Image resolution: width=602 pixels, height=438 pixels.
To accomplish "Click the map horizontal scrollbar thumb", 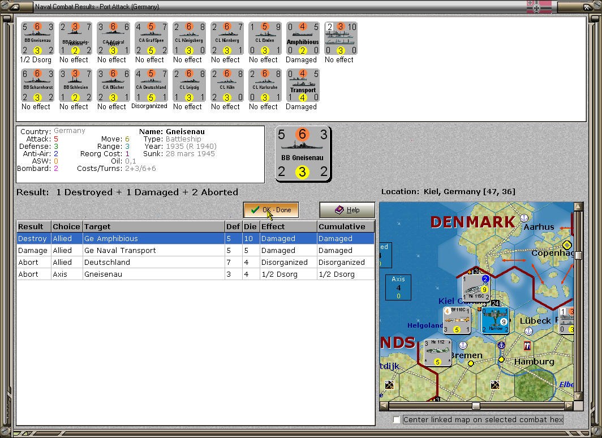I will coord(476,406).
